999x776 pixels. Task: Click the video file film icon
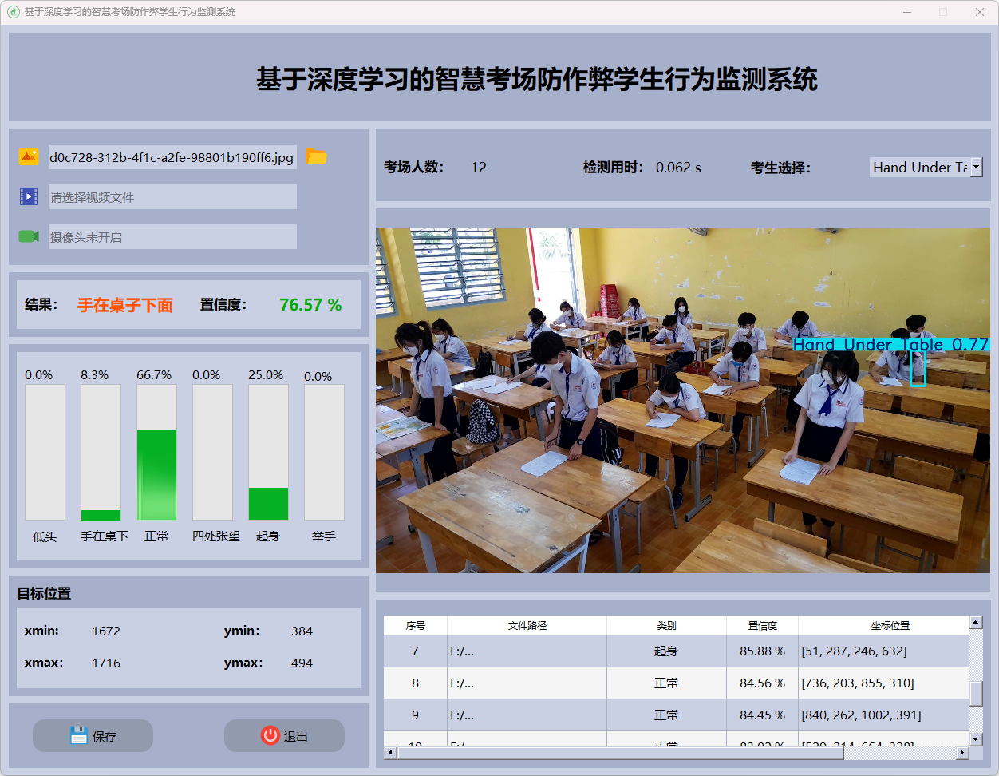29,196
